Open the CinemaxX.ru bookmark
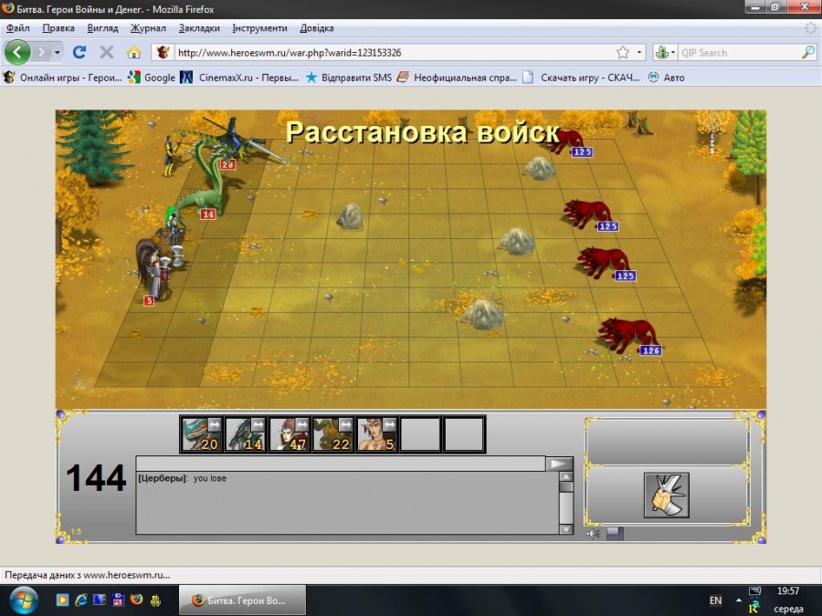 pyautogui.click(x=239, y=78)
